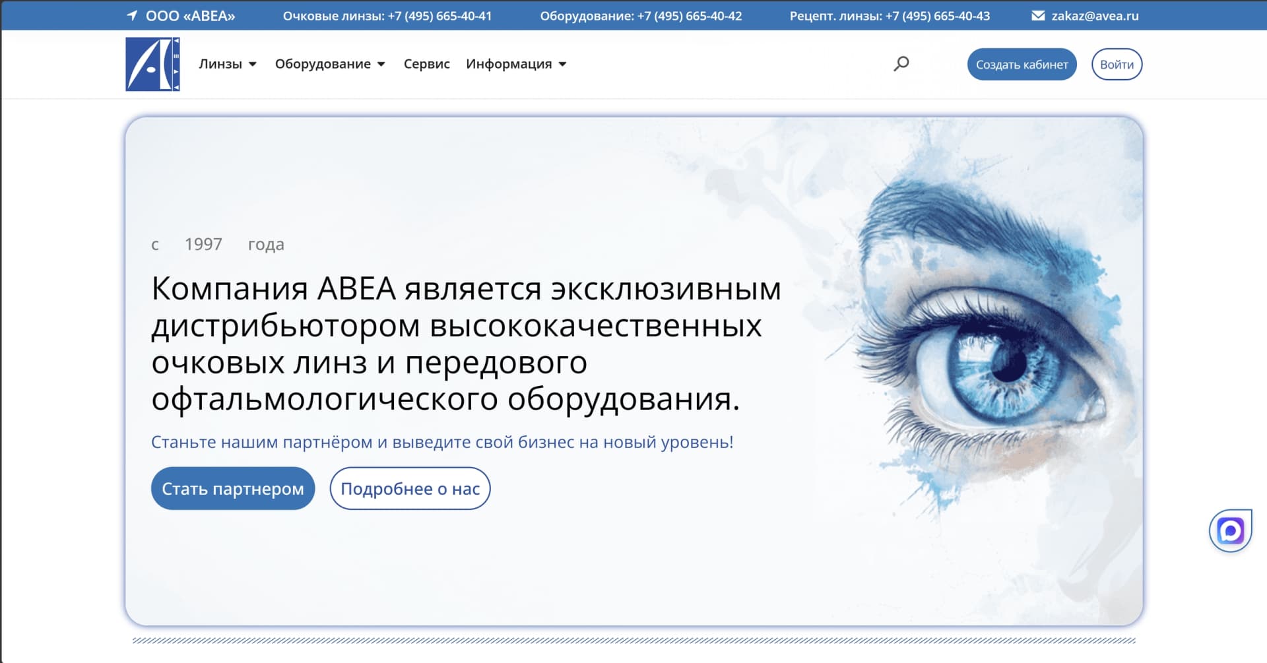Click the ООО «АВЕА» company name
Screen dimensions: 1267x663
tap(190, 16)
